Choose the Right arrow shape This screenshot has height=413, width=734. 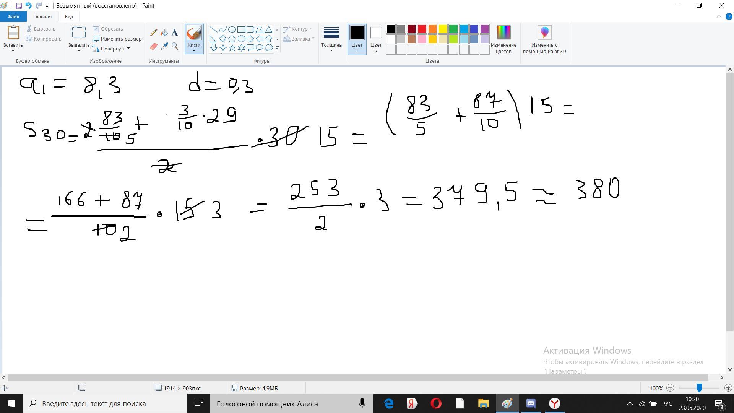click(250, 39)
